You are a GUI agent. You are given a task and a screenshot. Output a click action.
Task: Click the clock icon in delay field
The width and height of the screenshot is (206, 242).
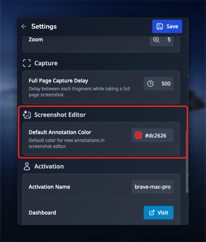click(150, 84)
